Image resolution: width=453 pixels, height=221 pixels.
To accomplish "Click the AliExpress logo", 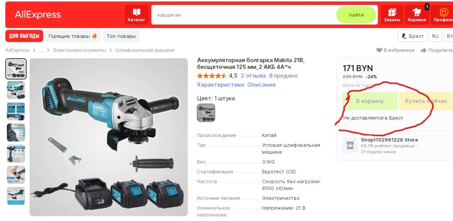I will tap(38, 15).
